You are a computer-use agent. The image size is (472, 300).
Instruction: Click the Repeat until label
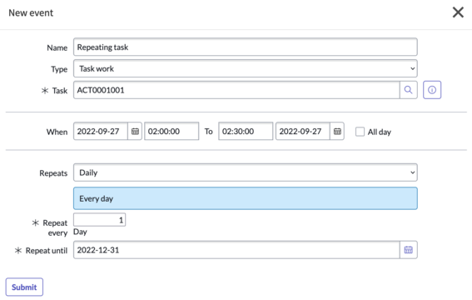point(47,251)
